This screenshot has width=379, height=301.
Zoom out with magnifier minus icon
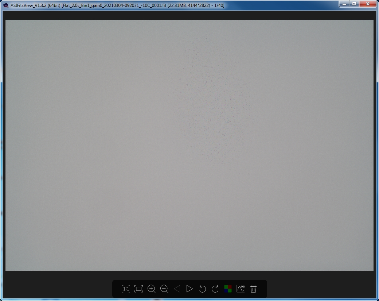tap(164, 289)
